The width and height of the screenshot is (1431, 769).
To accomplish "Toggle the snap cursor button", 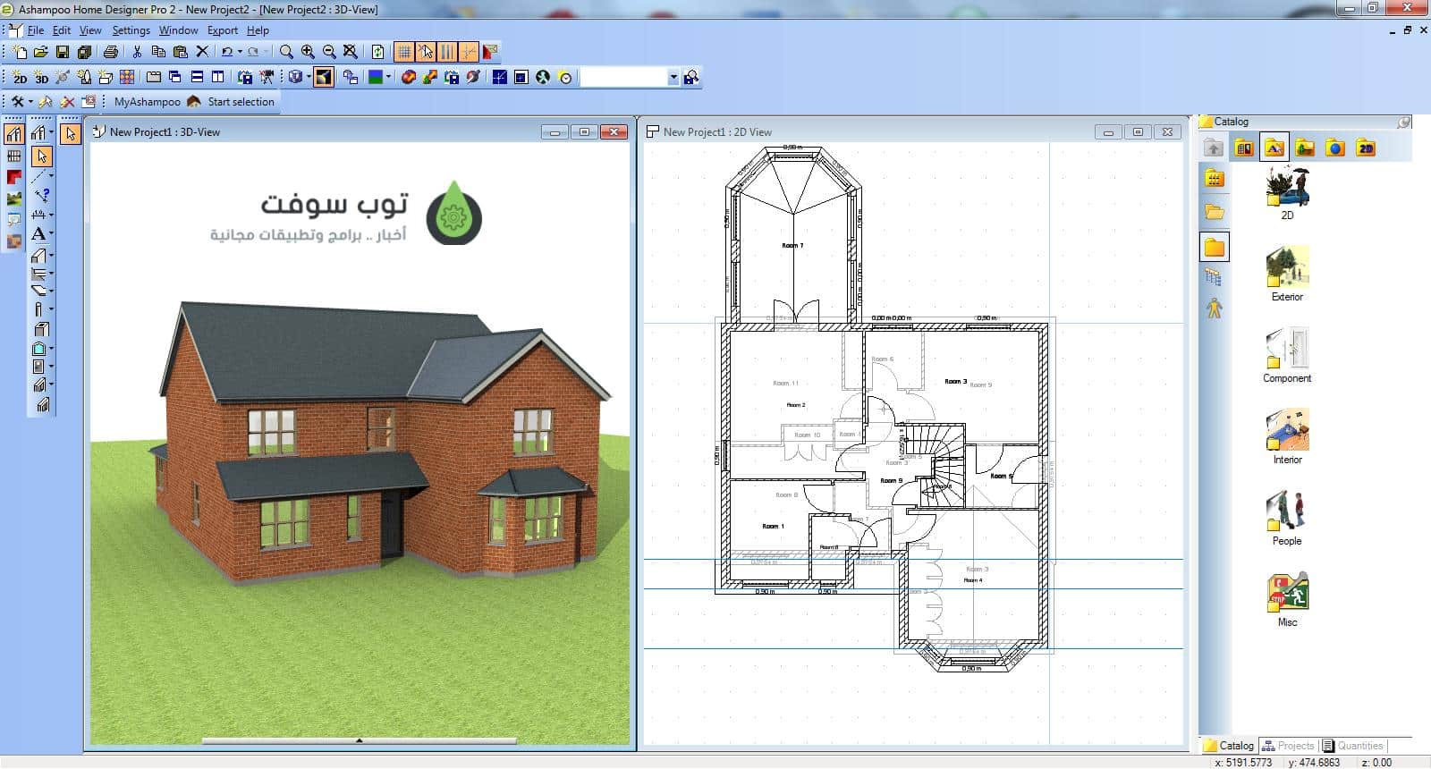I will tap(426, 52).
